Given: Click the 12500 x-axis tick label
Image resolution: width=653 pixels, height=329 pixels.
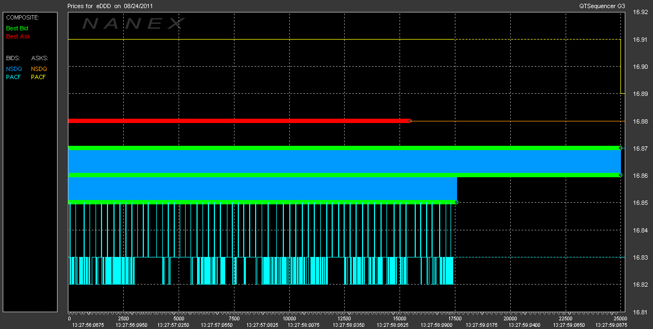Looking at the screenshot, I should pyautogui.click(x=345, y=319).
